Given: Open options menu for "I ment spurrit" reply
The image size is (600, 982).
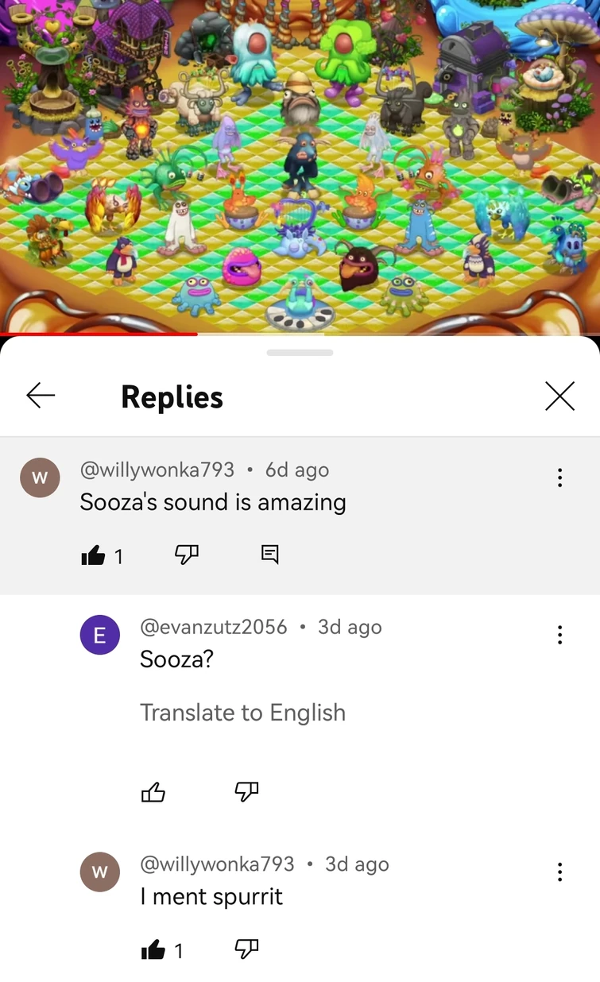Looking at the screenshot, I should pos(560,872).
